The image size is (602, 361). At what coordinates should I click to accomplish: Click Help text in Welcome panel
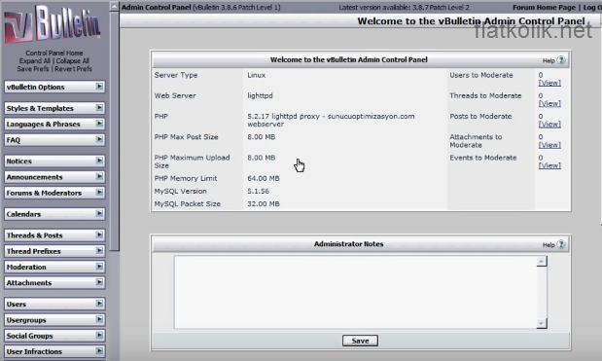pos(549,60)
